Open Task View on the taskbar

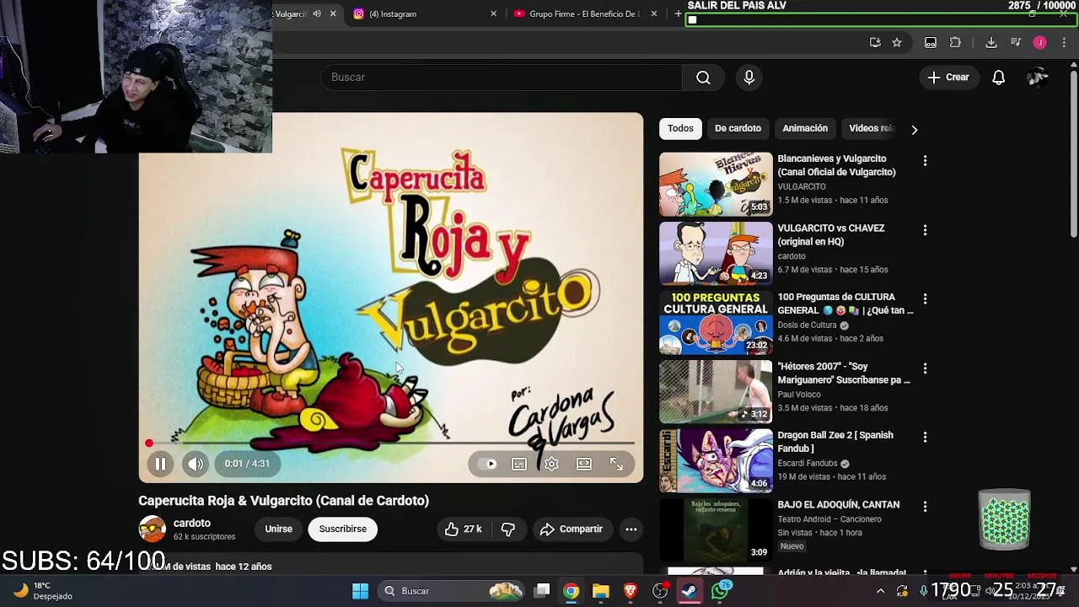coord(542,591)
